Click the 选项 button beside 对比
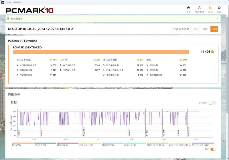The width and height of the screenshot is (229, 160). (x=205, y=29)
